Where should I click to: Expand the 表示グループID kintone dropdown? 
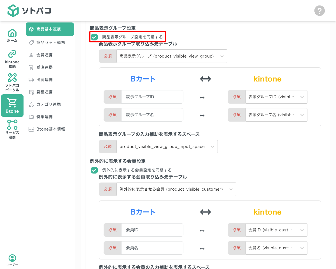click(x=276, y=97)
